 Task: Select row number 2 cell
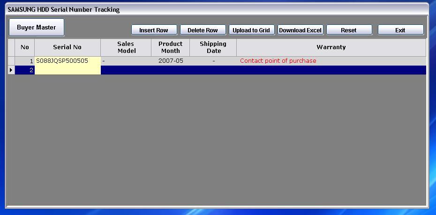[x=25, y=70]
